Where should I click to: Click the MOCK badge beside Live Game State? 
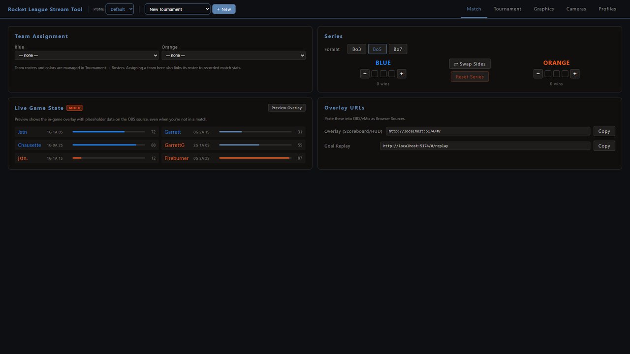pyautogui.click(x=74, y=108)
